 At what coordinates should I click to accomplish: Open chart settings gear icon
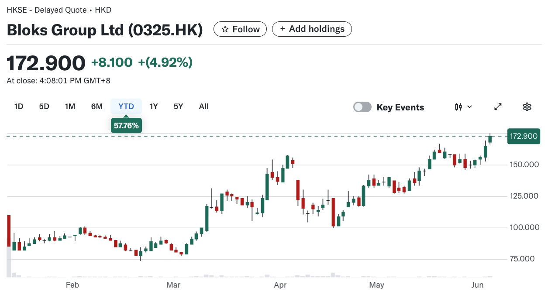tap(527, 107)
